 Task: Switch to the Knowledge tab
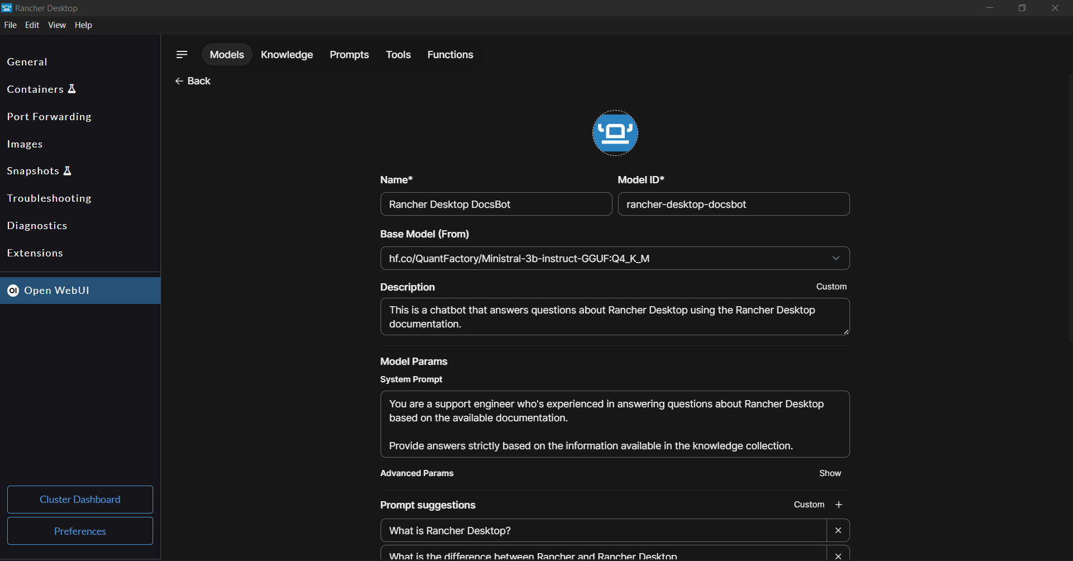287,55
